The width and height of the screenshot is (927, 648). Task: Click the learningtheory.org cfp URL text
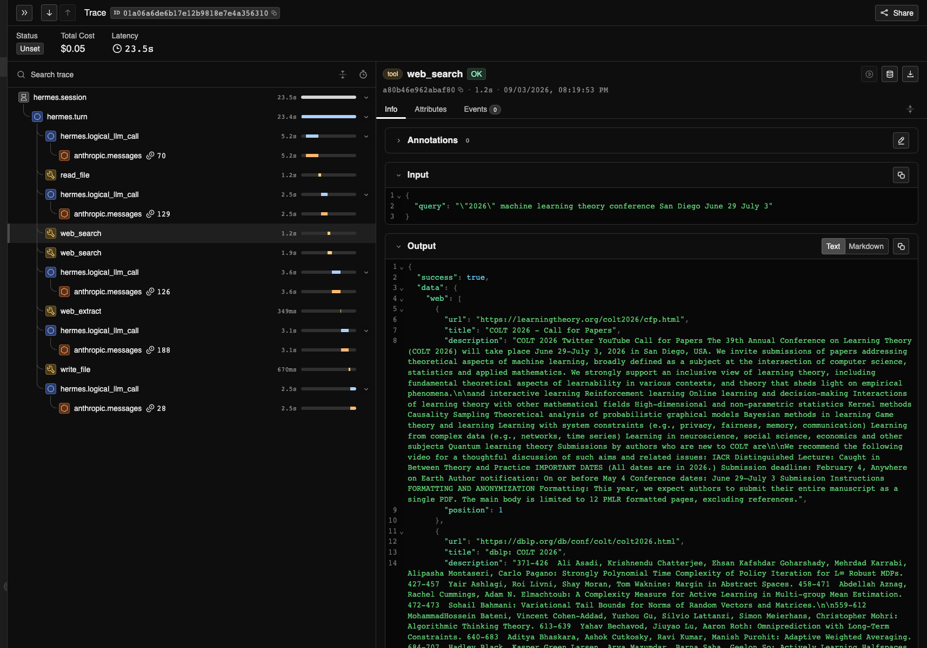[580, 320]
